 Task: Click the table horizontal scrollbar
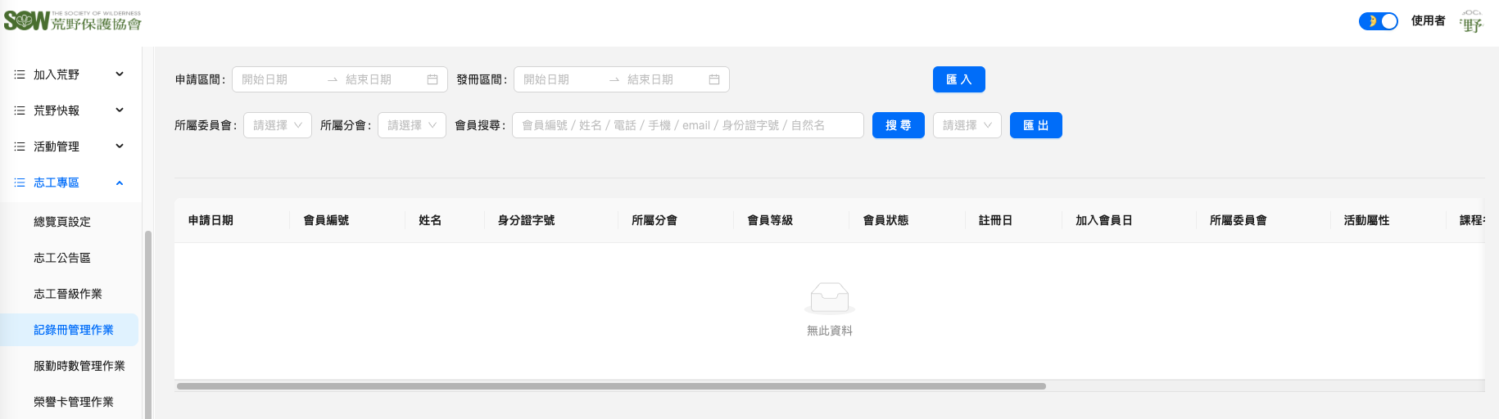click(611, 386)
